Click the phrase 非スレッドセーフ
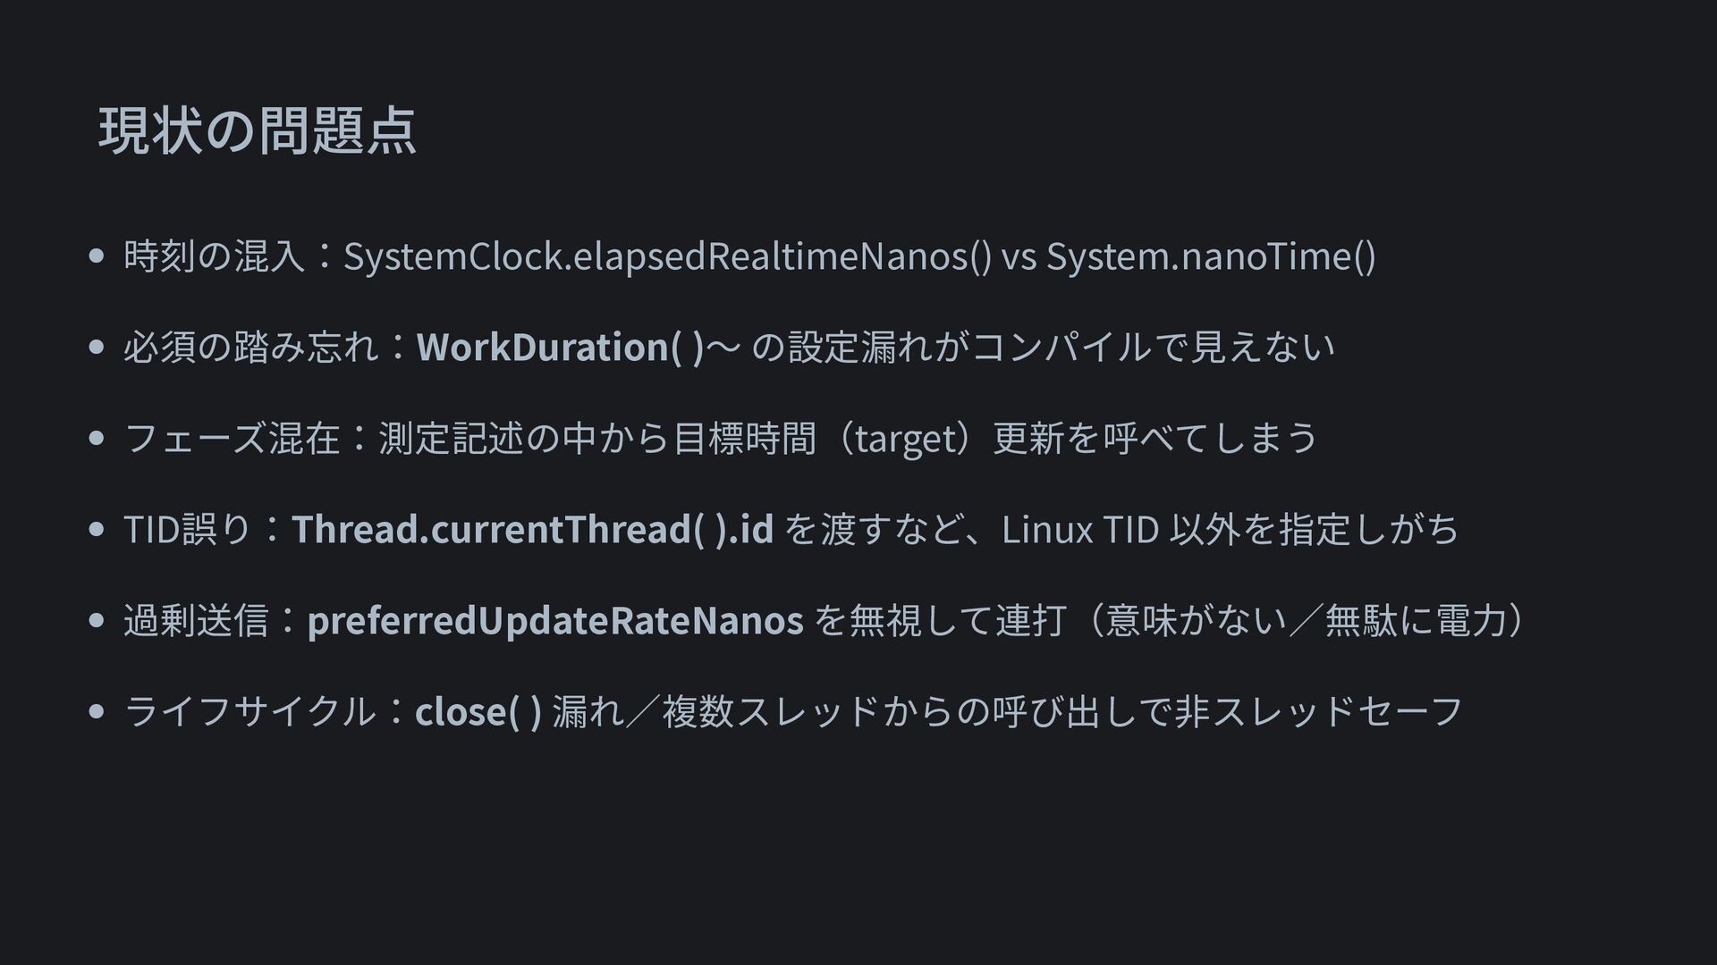1717x965 pixels. point(1319,711)
